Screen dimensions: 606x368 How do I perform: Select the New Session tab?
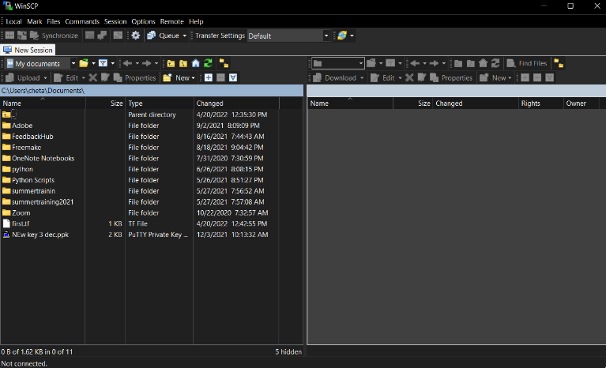pos(28,50)
